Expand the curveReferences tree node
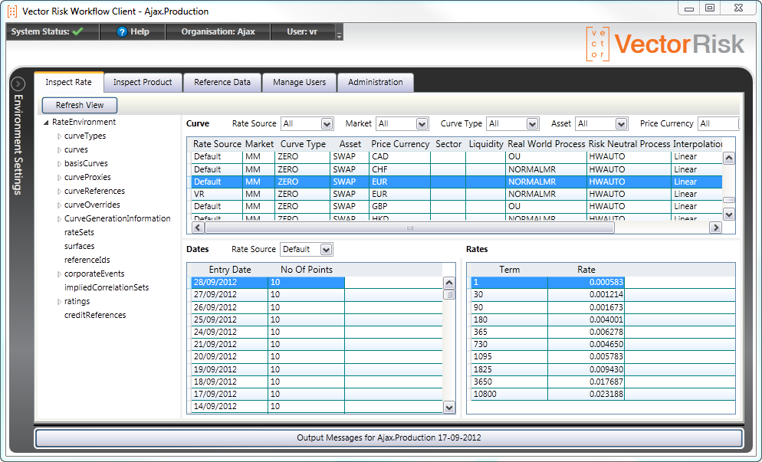Viewport: 762px width, 462px height. click(59, 191)
